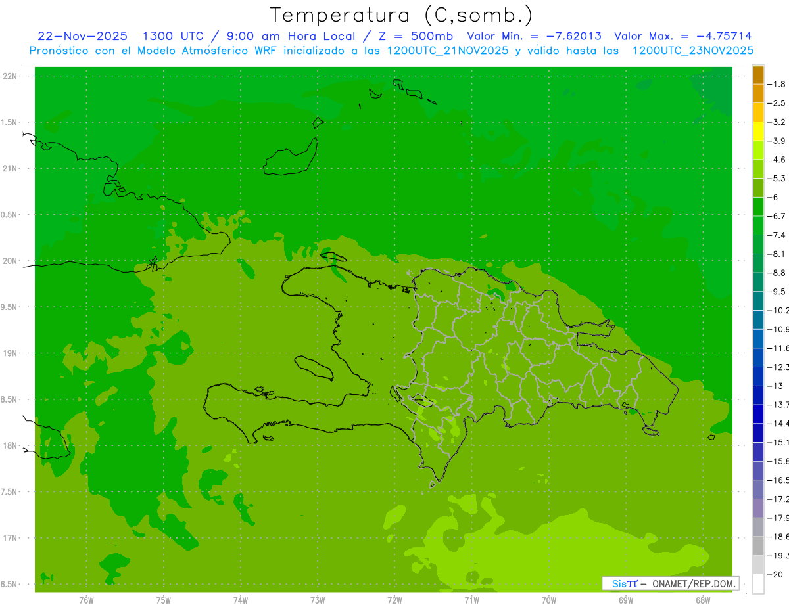Click the "20N" latitude axis label
The image size is (789, 609).
[x=10, y=261]
